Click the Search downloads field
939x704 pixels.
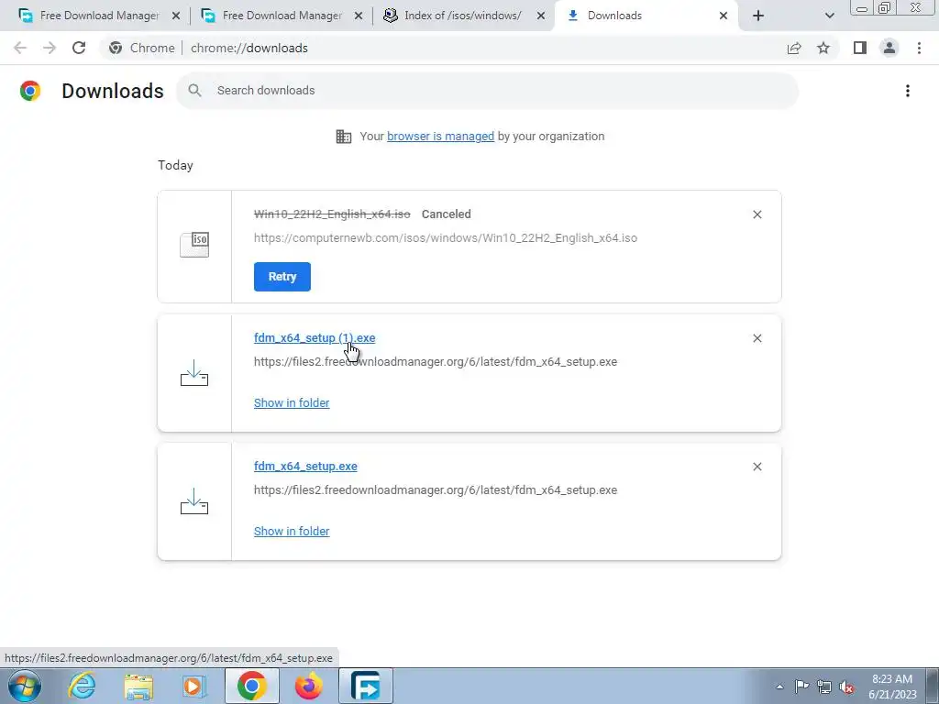point(488,91)
